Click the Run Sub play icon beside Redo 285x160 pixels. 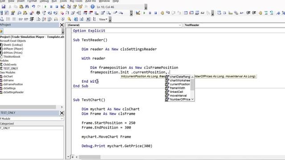45,7
